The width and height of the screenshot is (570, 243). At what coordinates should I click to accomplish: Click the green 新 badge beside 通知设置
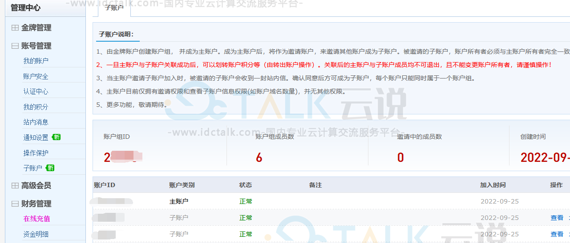[x=56, y=137]
